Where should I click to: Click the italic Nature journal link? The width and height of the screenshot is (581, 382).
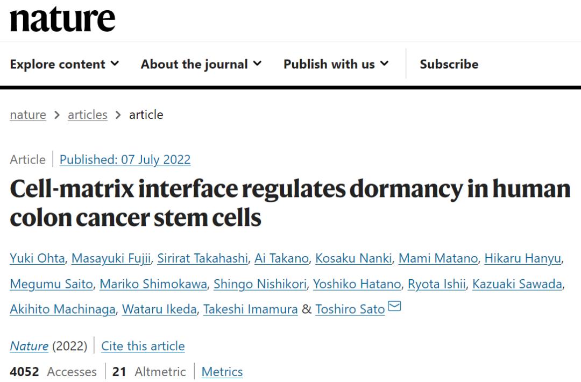click(x=29, y=346)
